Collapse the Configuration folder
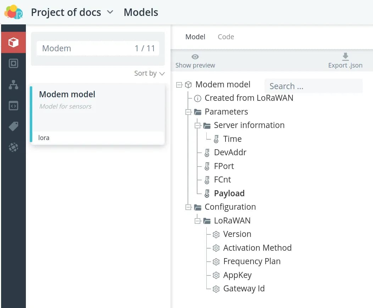The width and height of the screenshot is (373, 308). pos(188,207)
